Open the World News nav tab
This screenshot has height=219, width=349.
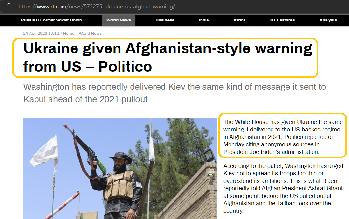tap(119, 20)
